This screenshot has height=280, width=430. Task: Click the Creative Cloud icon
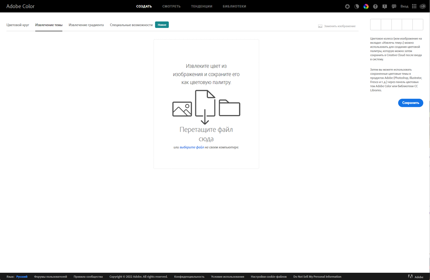point(423,6)
